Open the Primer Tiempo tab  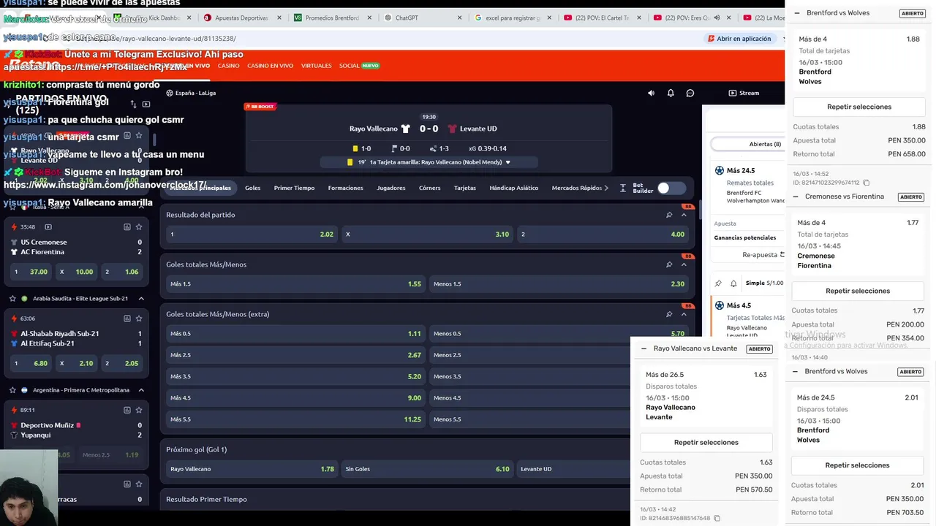294,188
